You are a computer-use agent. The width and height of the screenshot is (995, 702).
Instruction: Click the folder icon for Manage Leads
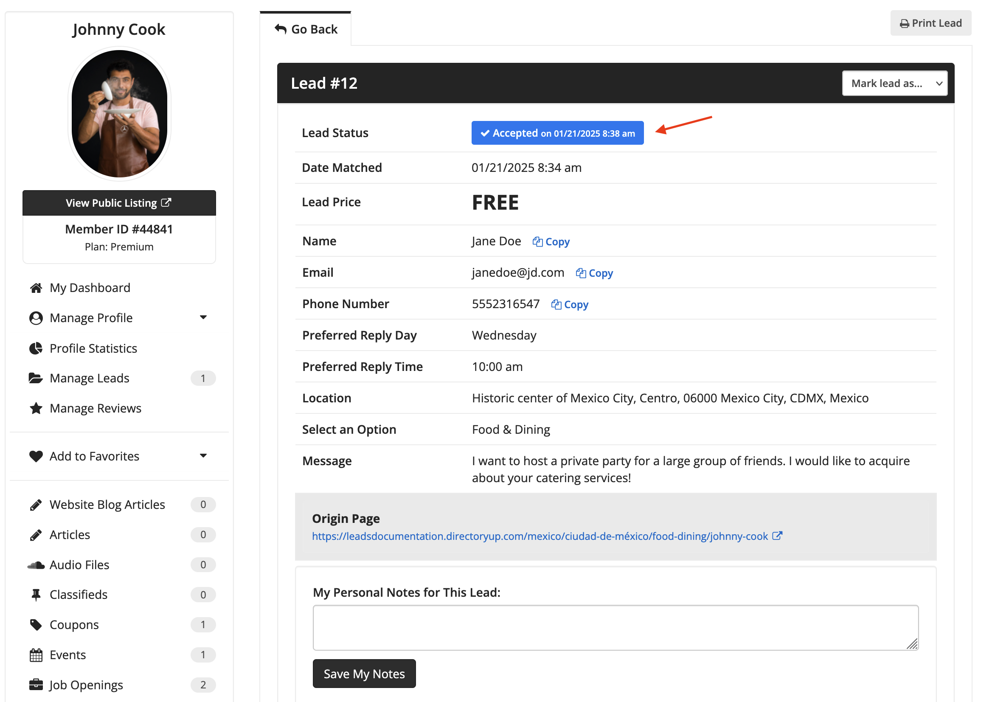[36, 378]
